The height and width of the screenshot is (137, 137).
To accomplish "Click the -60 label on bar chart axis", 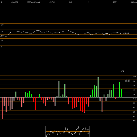I will [x=134, y=112].
